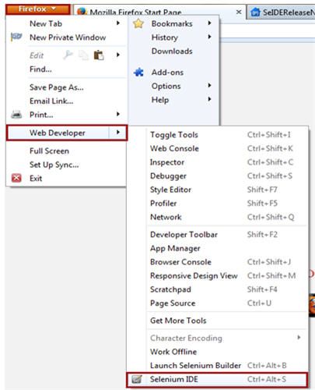
Task: Open Add-ons manager
Action: click(x=173, y=73)
